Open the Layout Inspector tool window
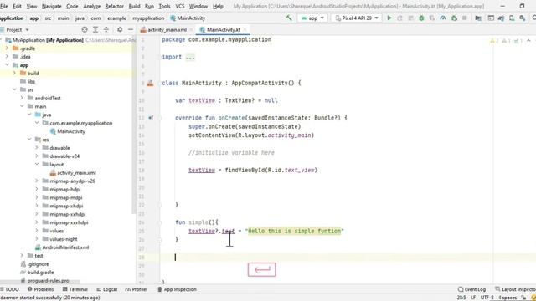The width and height of the screenshot is (536, 301). pos(515,289)
